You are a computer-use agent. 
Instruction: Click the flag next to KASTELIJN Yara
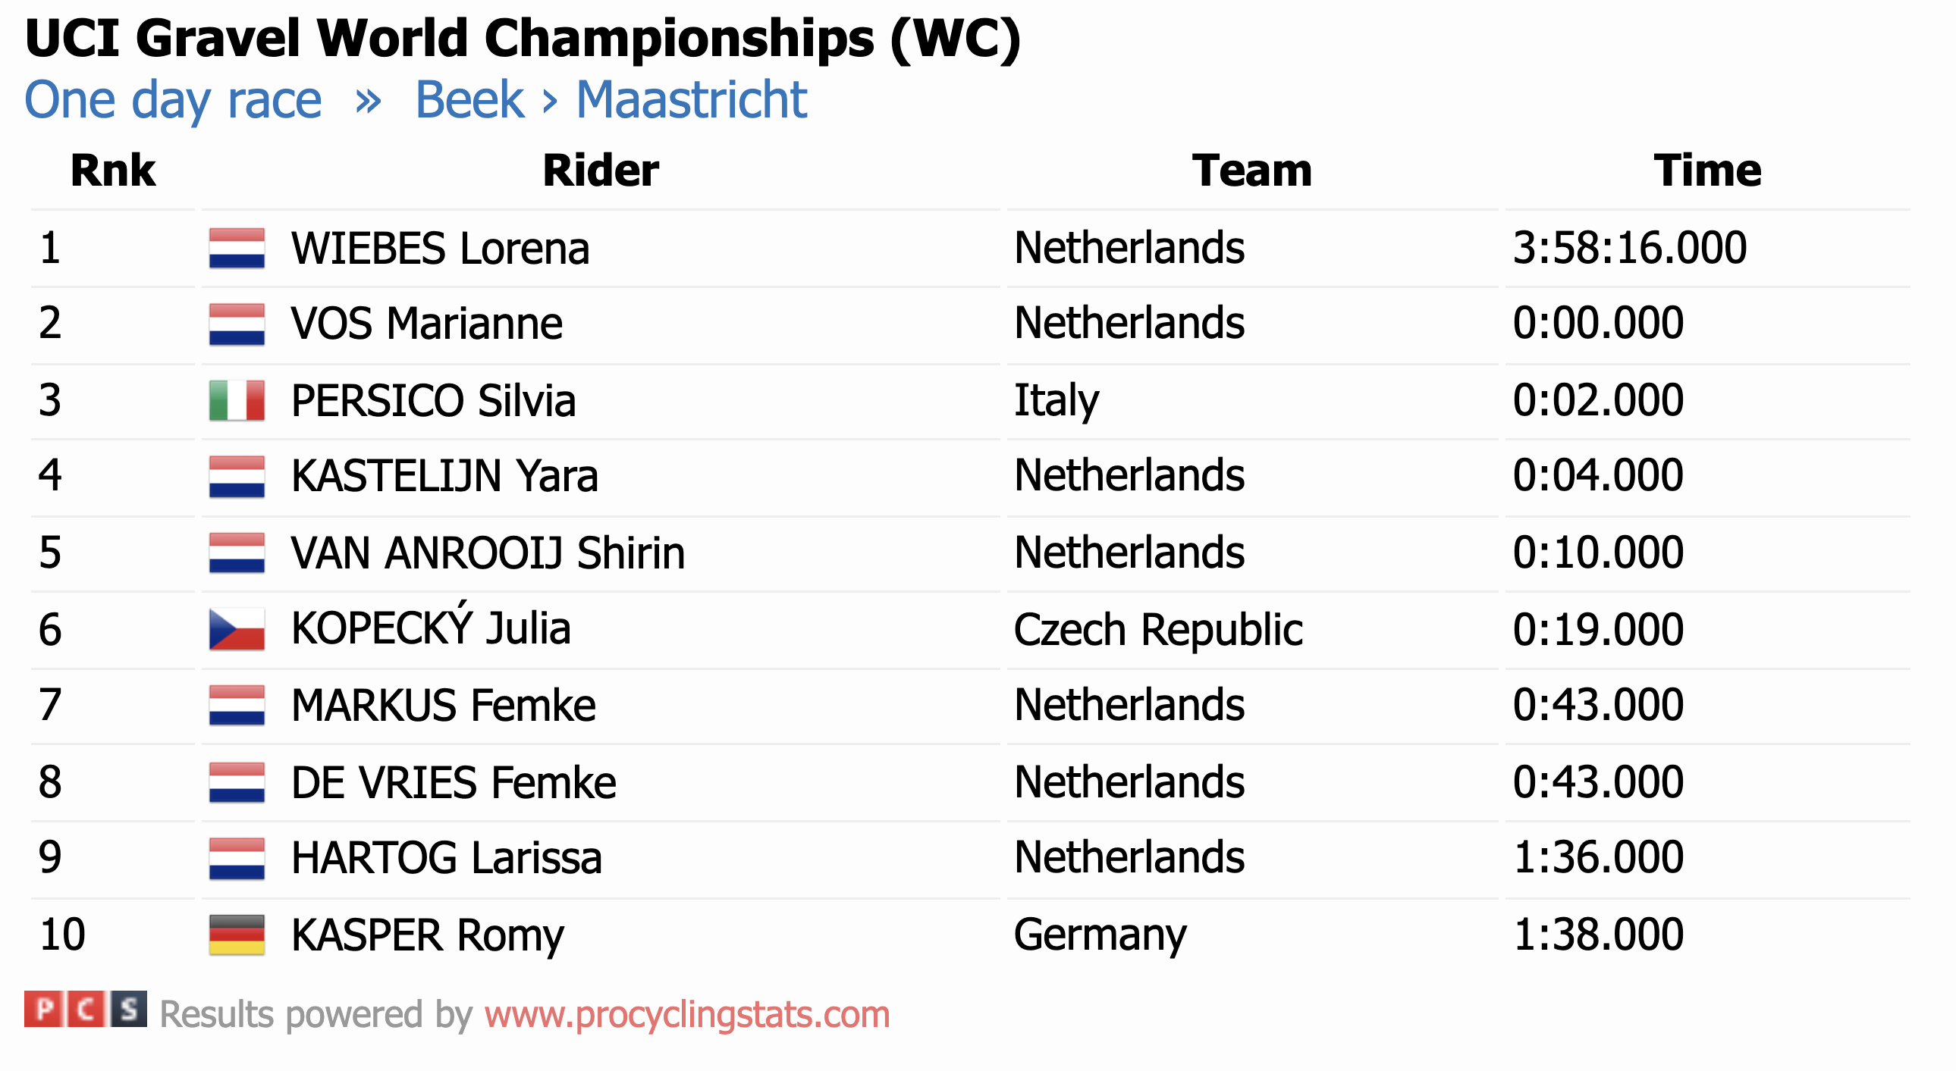pos(237,476)
